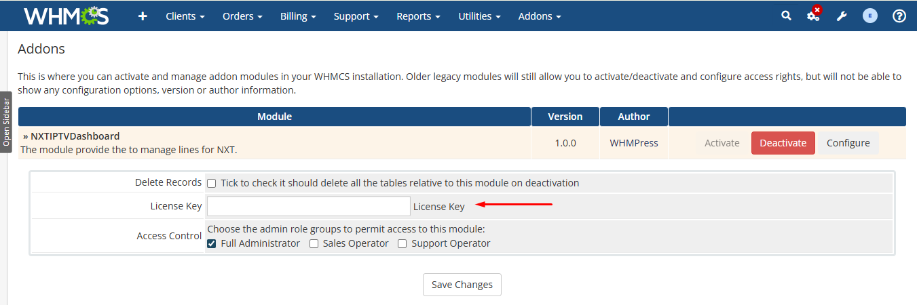Click the WHMCS logo
Image resolution: width=917 pixels, height=305 pixels.
click(x=66, y=16)
